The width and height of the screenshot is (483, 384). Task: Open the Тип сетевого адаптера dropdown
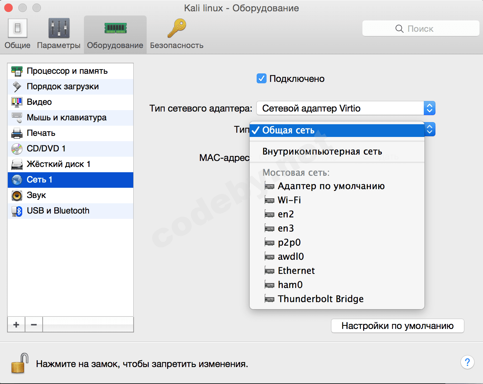(346, 108)
